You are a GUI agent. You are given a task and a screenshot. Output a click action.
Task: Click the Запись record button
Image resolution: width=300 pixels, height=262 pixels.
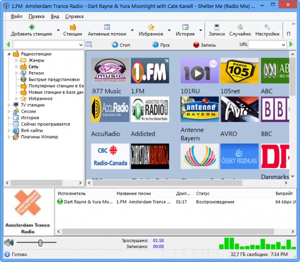204,45
